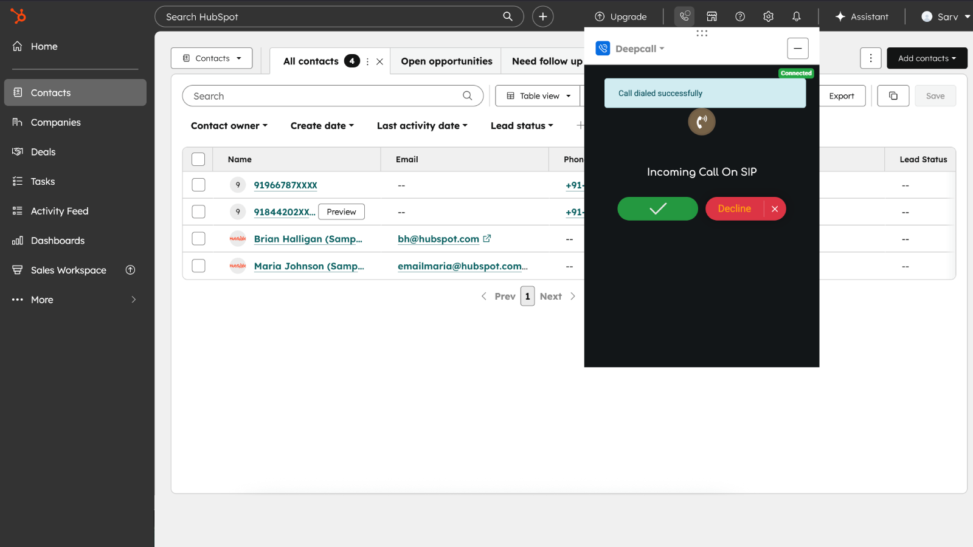Click the Upgrade button
Screen dimensions: 973x547
[x=621, y=17]
